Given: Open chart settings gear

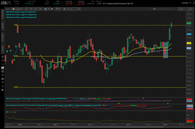Looking at the screenshot, I should pyautogui.click(x=52, y=9).
